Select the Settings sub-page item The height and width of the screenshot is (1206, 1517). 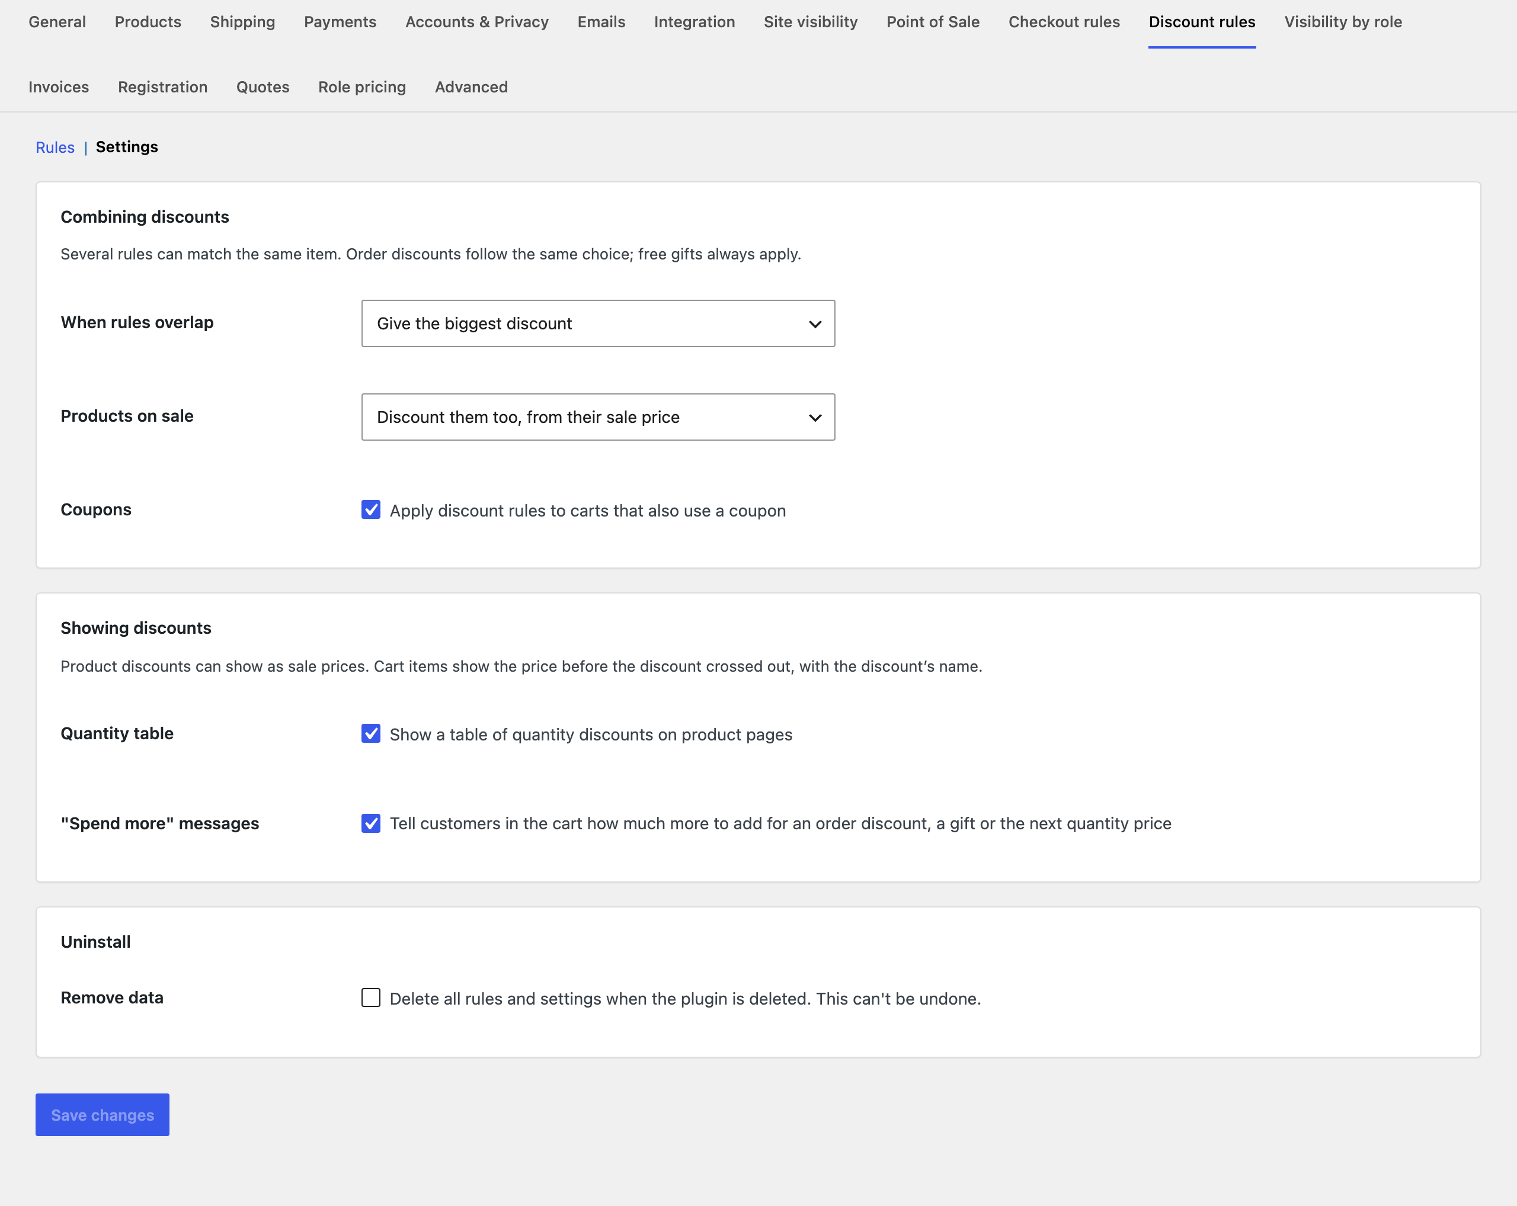click(127, 147)
